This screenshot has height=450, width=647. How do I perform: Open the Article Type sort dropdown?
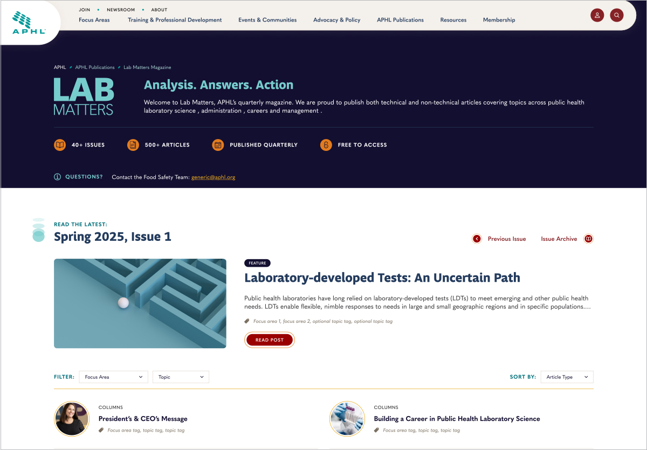[x=567, y=377]
